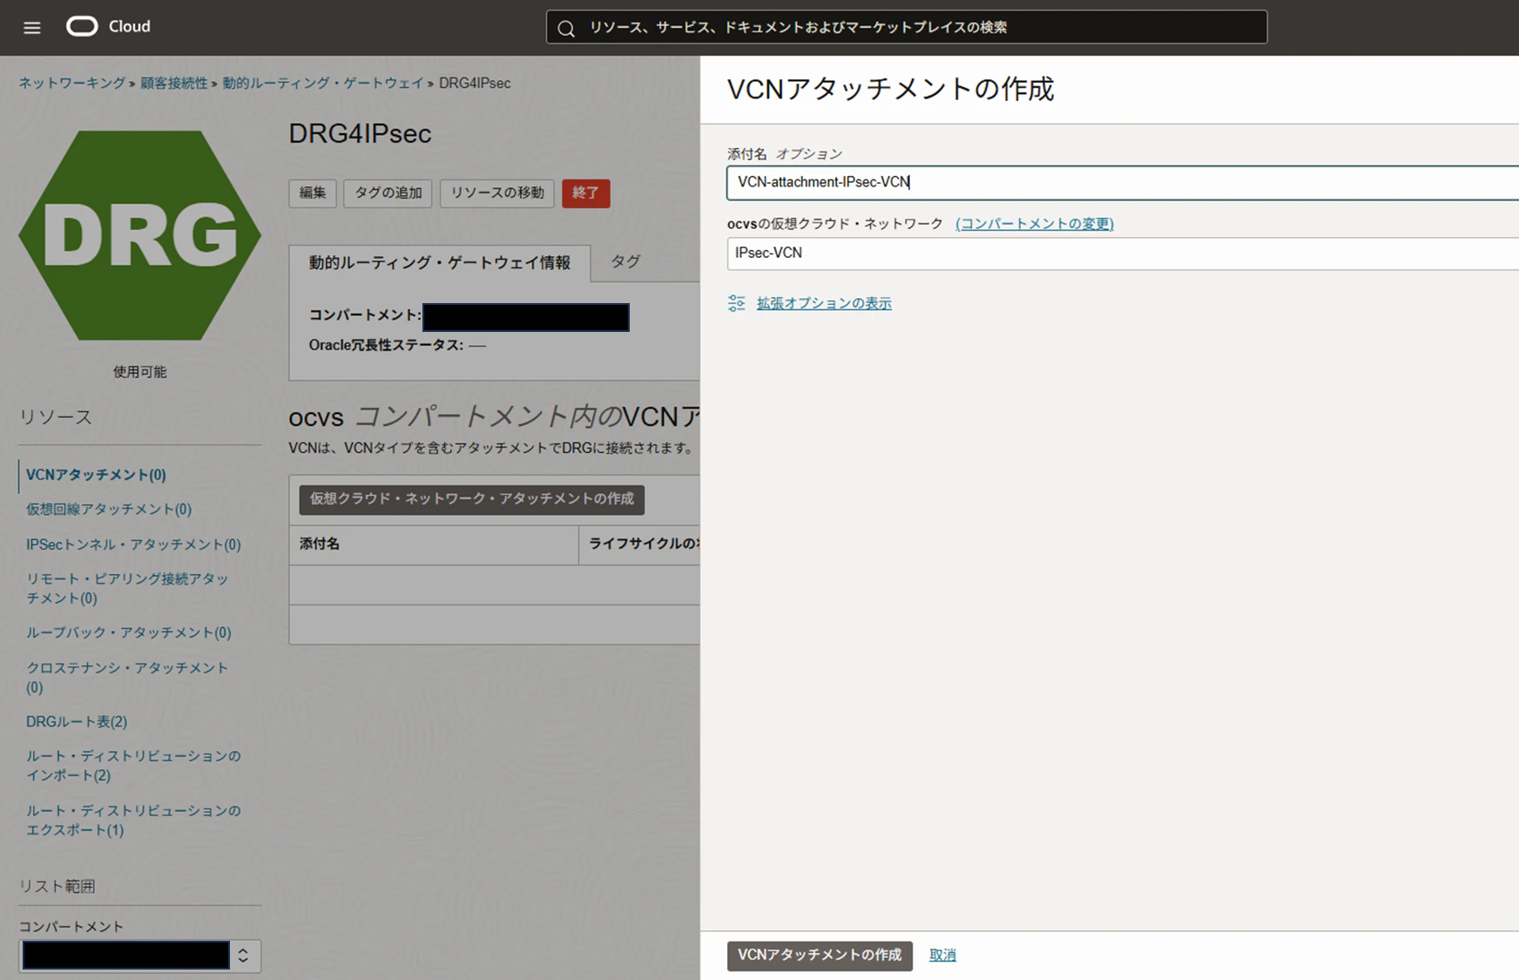This screenshot has height=980, width=1519.
Task: Open ルート・ディストリビューションのインポート(2) resource
Action: [x=133, y=766]
